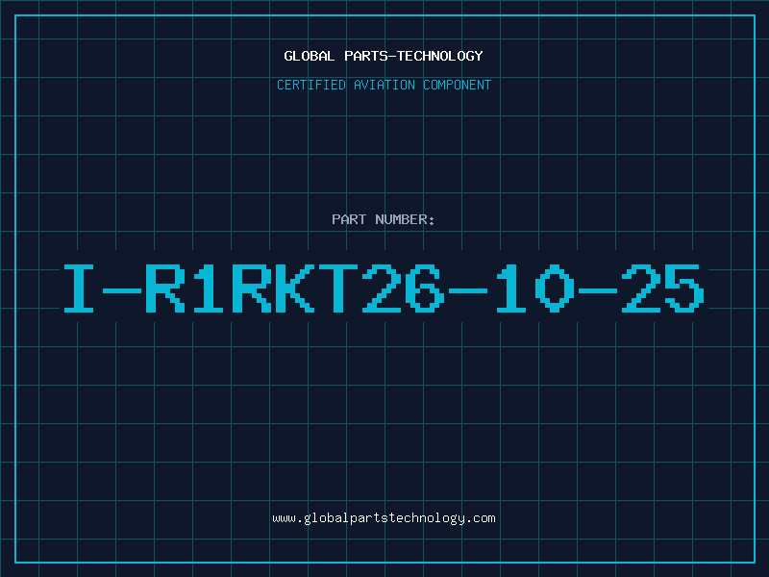769x577 pixels.
Task: Click the word TECHNOLOGY in the heading
Action: pos(438,56)
